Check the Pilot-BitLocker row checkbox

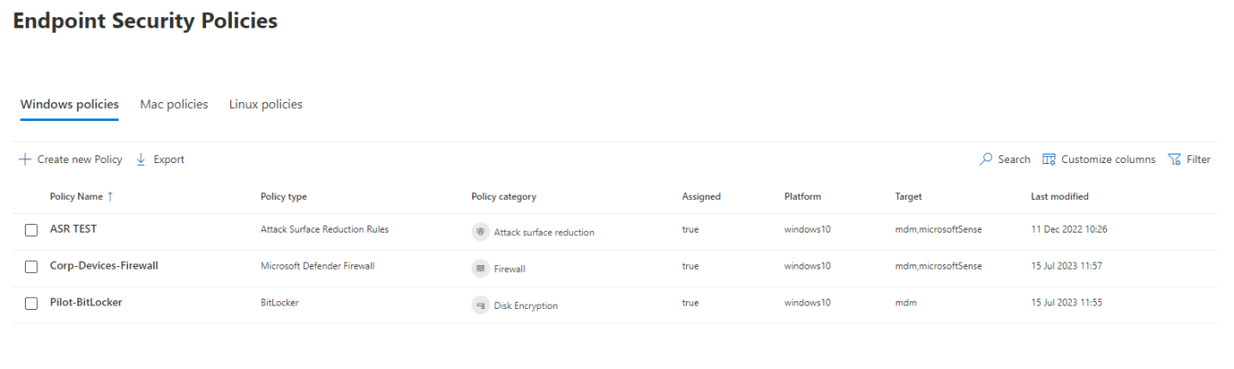pyautogui.click(x=31, y=303)
